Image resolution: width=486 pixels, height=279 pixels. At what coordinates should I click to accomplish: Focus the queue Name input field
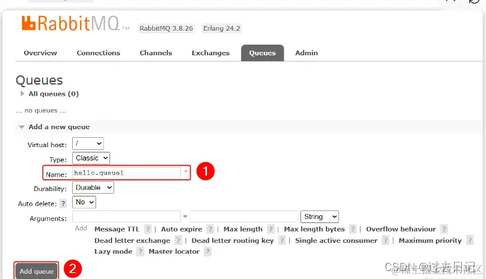[126, 172]
